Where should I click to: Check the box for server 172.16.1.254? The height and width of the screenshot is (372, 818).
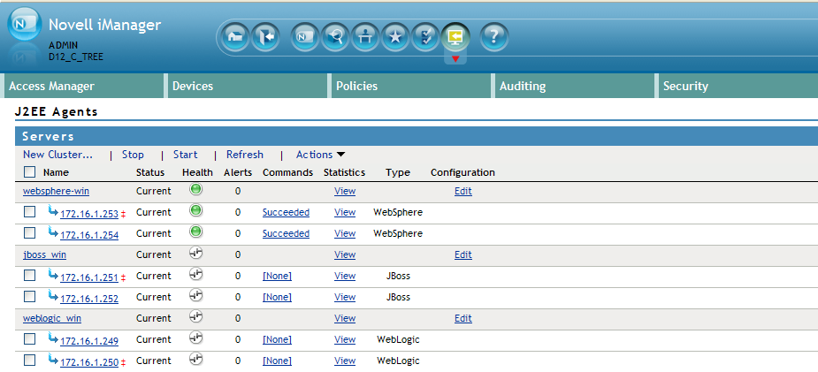pos(30,233)
